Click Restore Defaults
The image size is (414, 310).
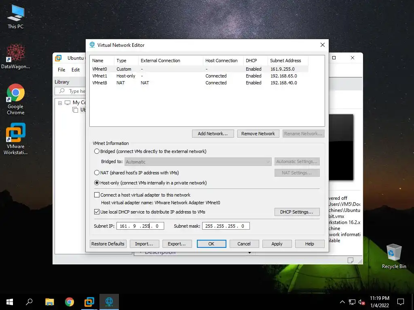[108, 244]
